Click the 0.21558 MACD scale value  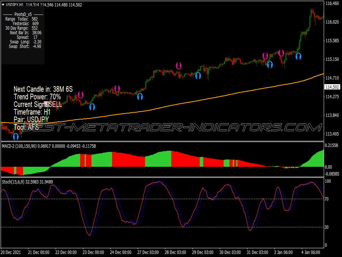tap(331, 145)
